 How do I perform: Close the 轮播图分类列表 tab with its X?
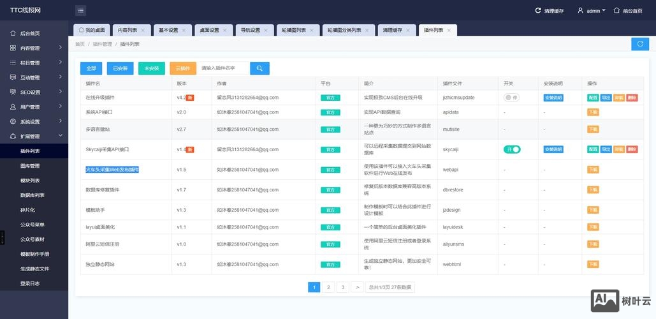tap(367, 30)
